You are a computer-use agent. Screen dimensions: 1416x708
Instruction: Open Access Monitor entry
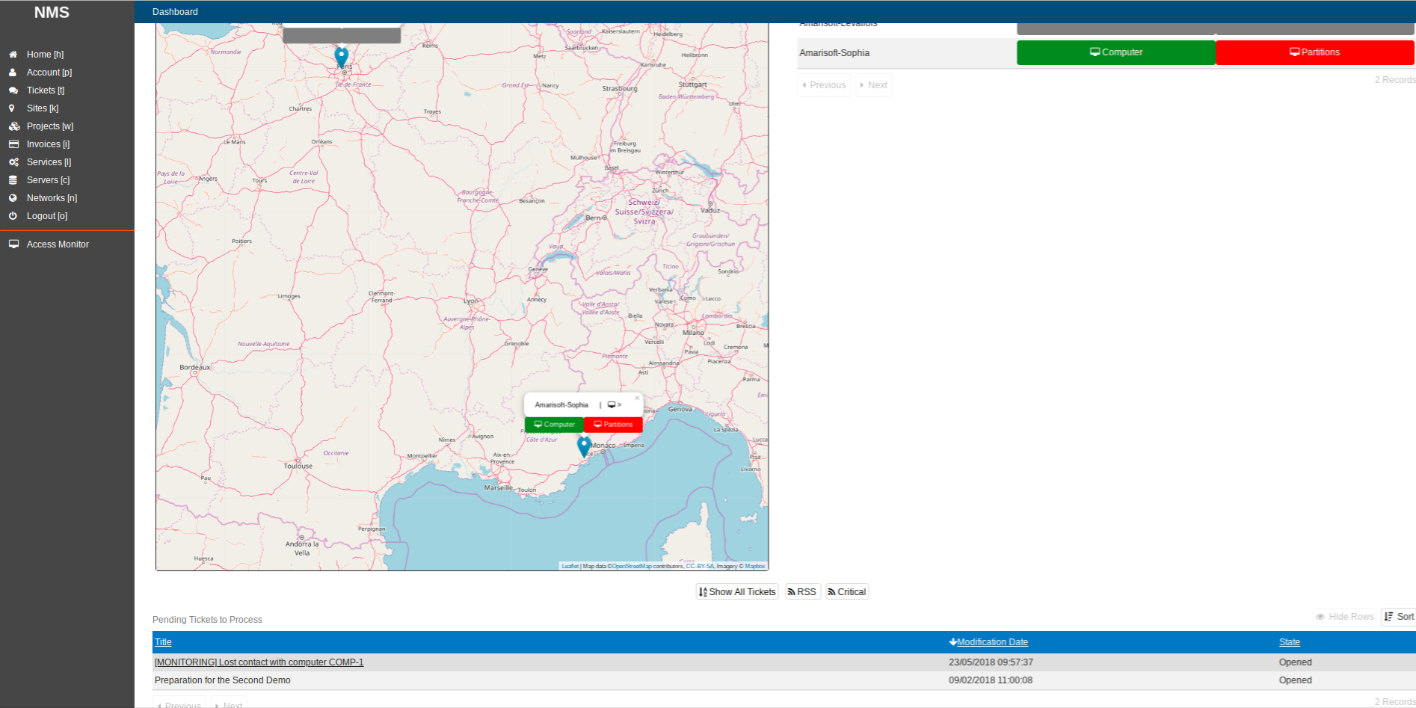coord(58,244)
